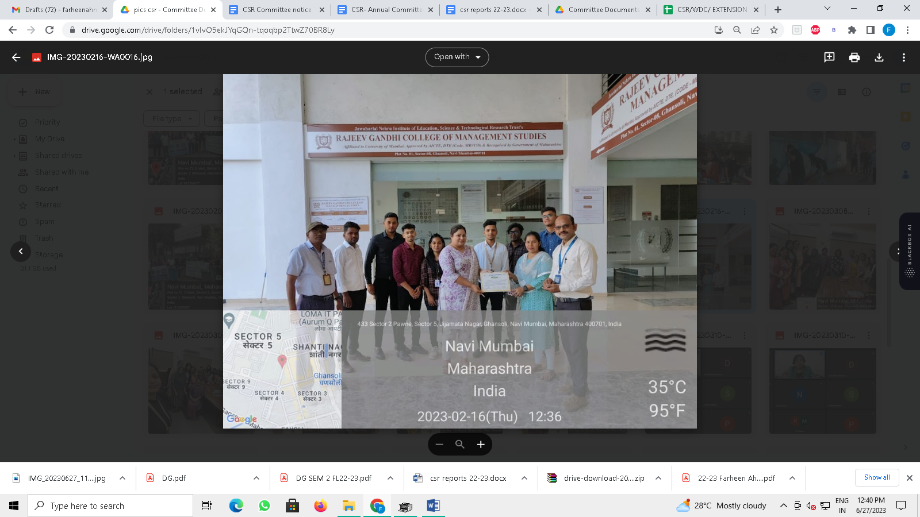Install app icon in address bar

(x=719, y=30)
